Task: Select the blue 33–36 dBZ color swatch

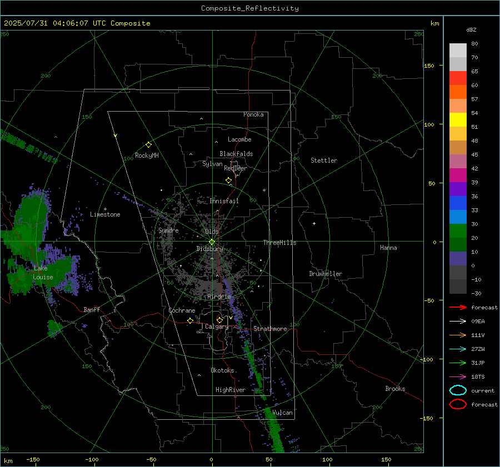Action: tap(458, 203)
